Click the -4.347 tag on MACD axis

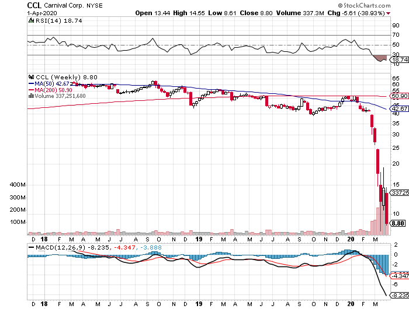tap(399, 276)
